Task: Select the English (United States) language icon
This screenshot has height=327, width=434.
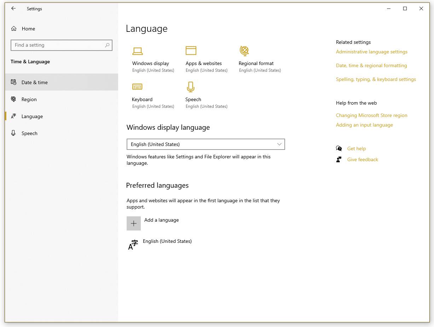Action: tap(133, 245)
